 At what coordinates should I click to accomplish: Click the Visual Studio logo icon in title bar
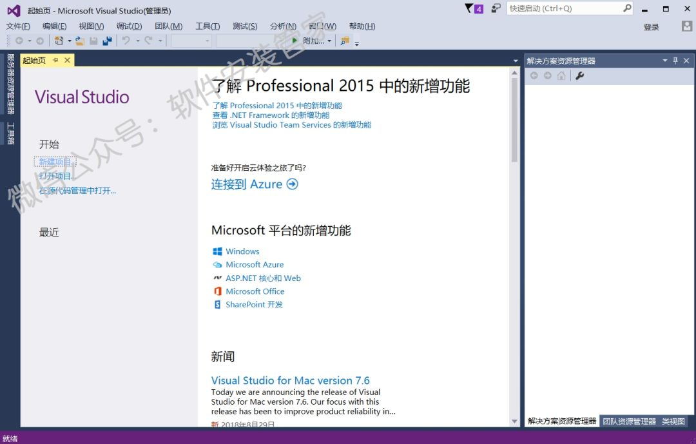[14, 10]
